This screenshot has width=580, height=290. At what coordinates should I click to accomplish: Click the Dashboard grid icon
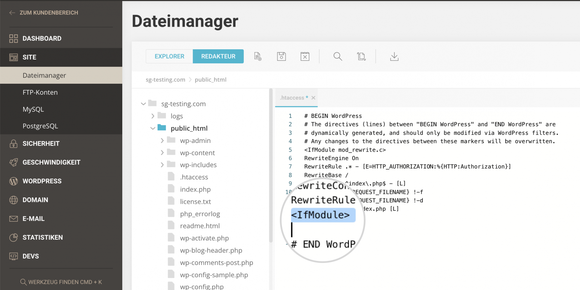[x=13, y=38]
